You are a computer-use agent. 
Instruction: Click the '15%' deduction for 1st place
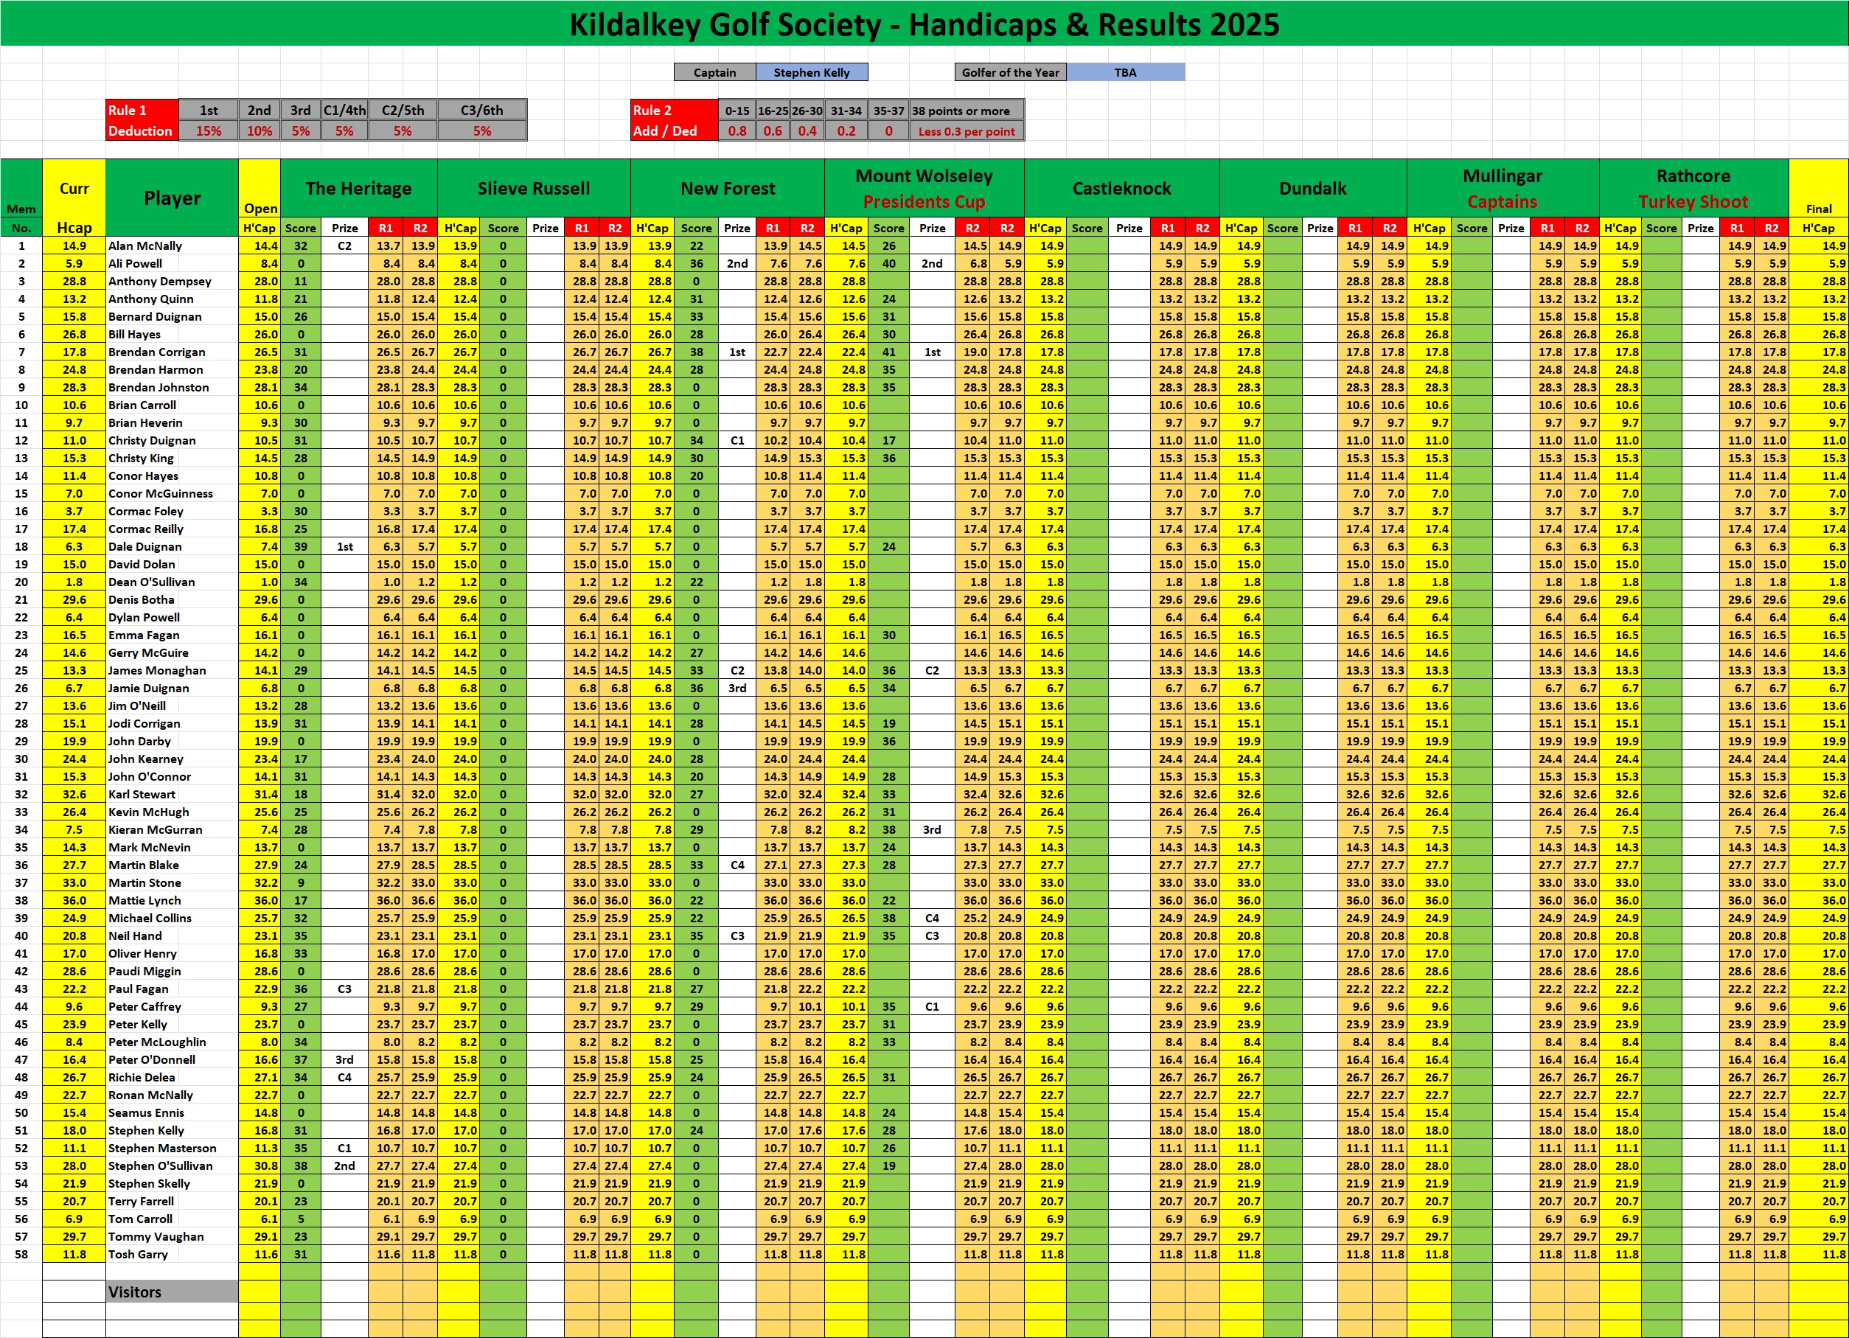(x=209, y=130)
